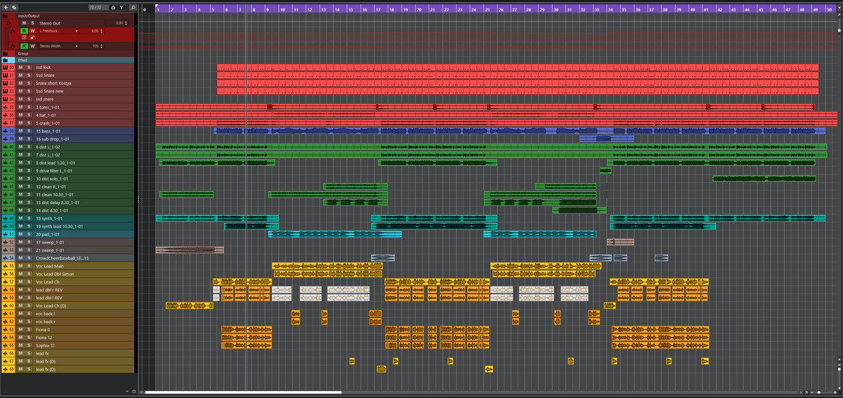Select the red ssd kick MIDI clip
Image resolution: width=843 pixels, height=398 pixels.
pos(518,67)
